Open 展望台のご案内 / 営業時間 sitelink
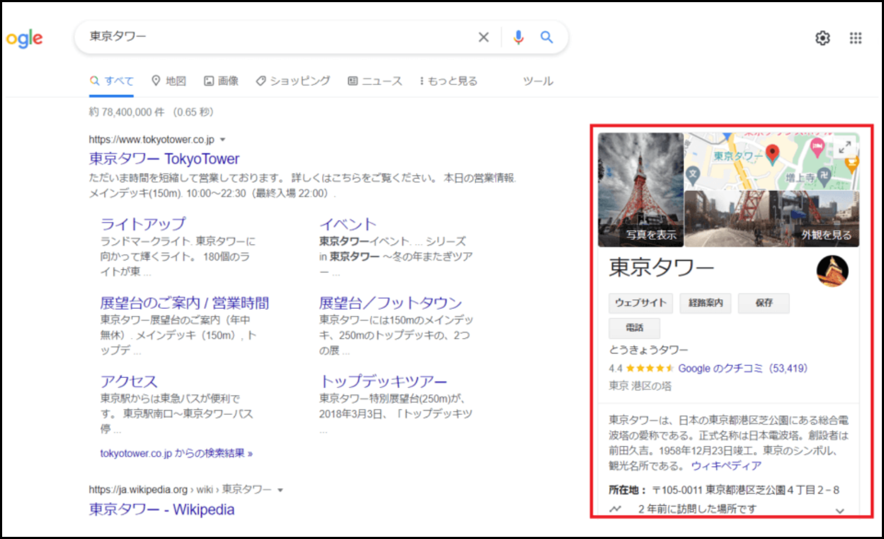This screenshot has height=539, width=884. pos(184,303)
